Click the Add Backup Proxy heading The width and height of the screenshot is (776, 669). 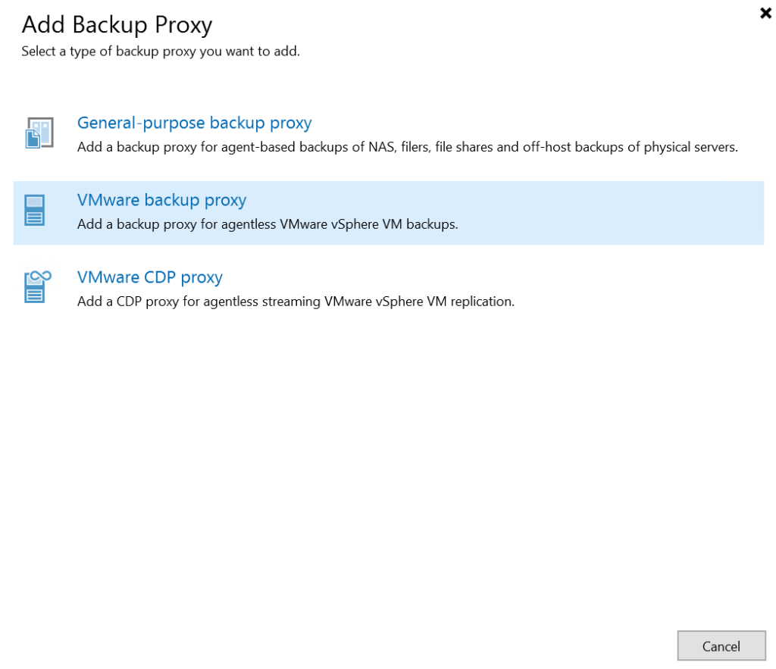tap(117, 25)
